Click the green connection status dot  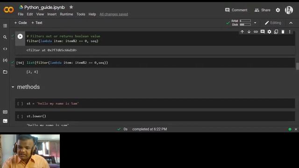[x=290, y=129]
